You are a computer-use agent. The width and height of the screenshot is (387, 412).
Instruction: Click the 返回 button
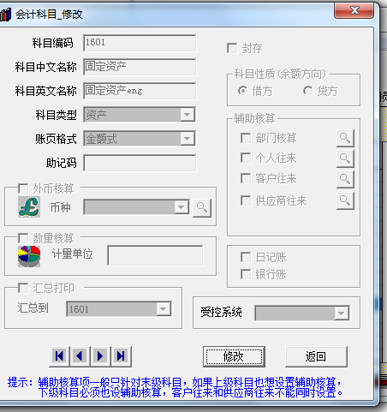pyautogui.click(x=316, y=356)
